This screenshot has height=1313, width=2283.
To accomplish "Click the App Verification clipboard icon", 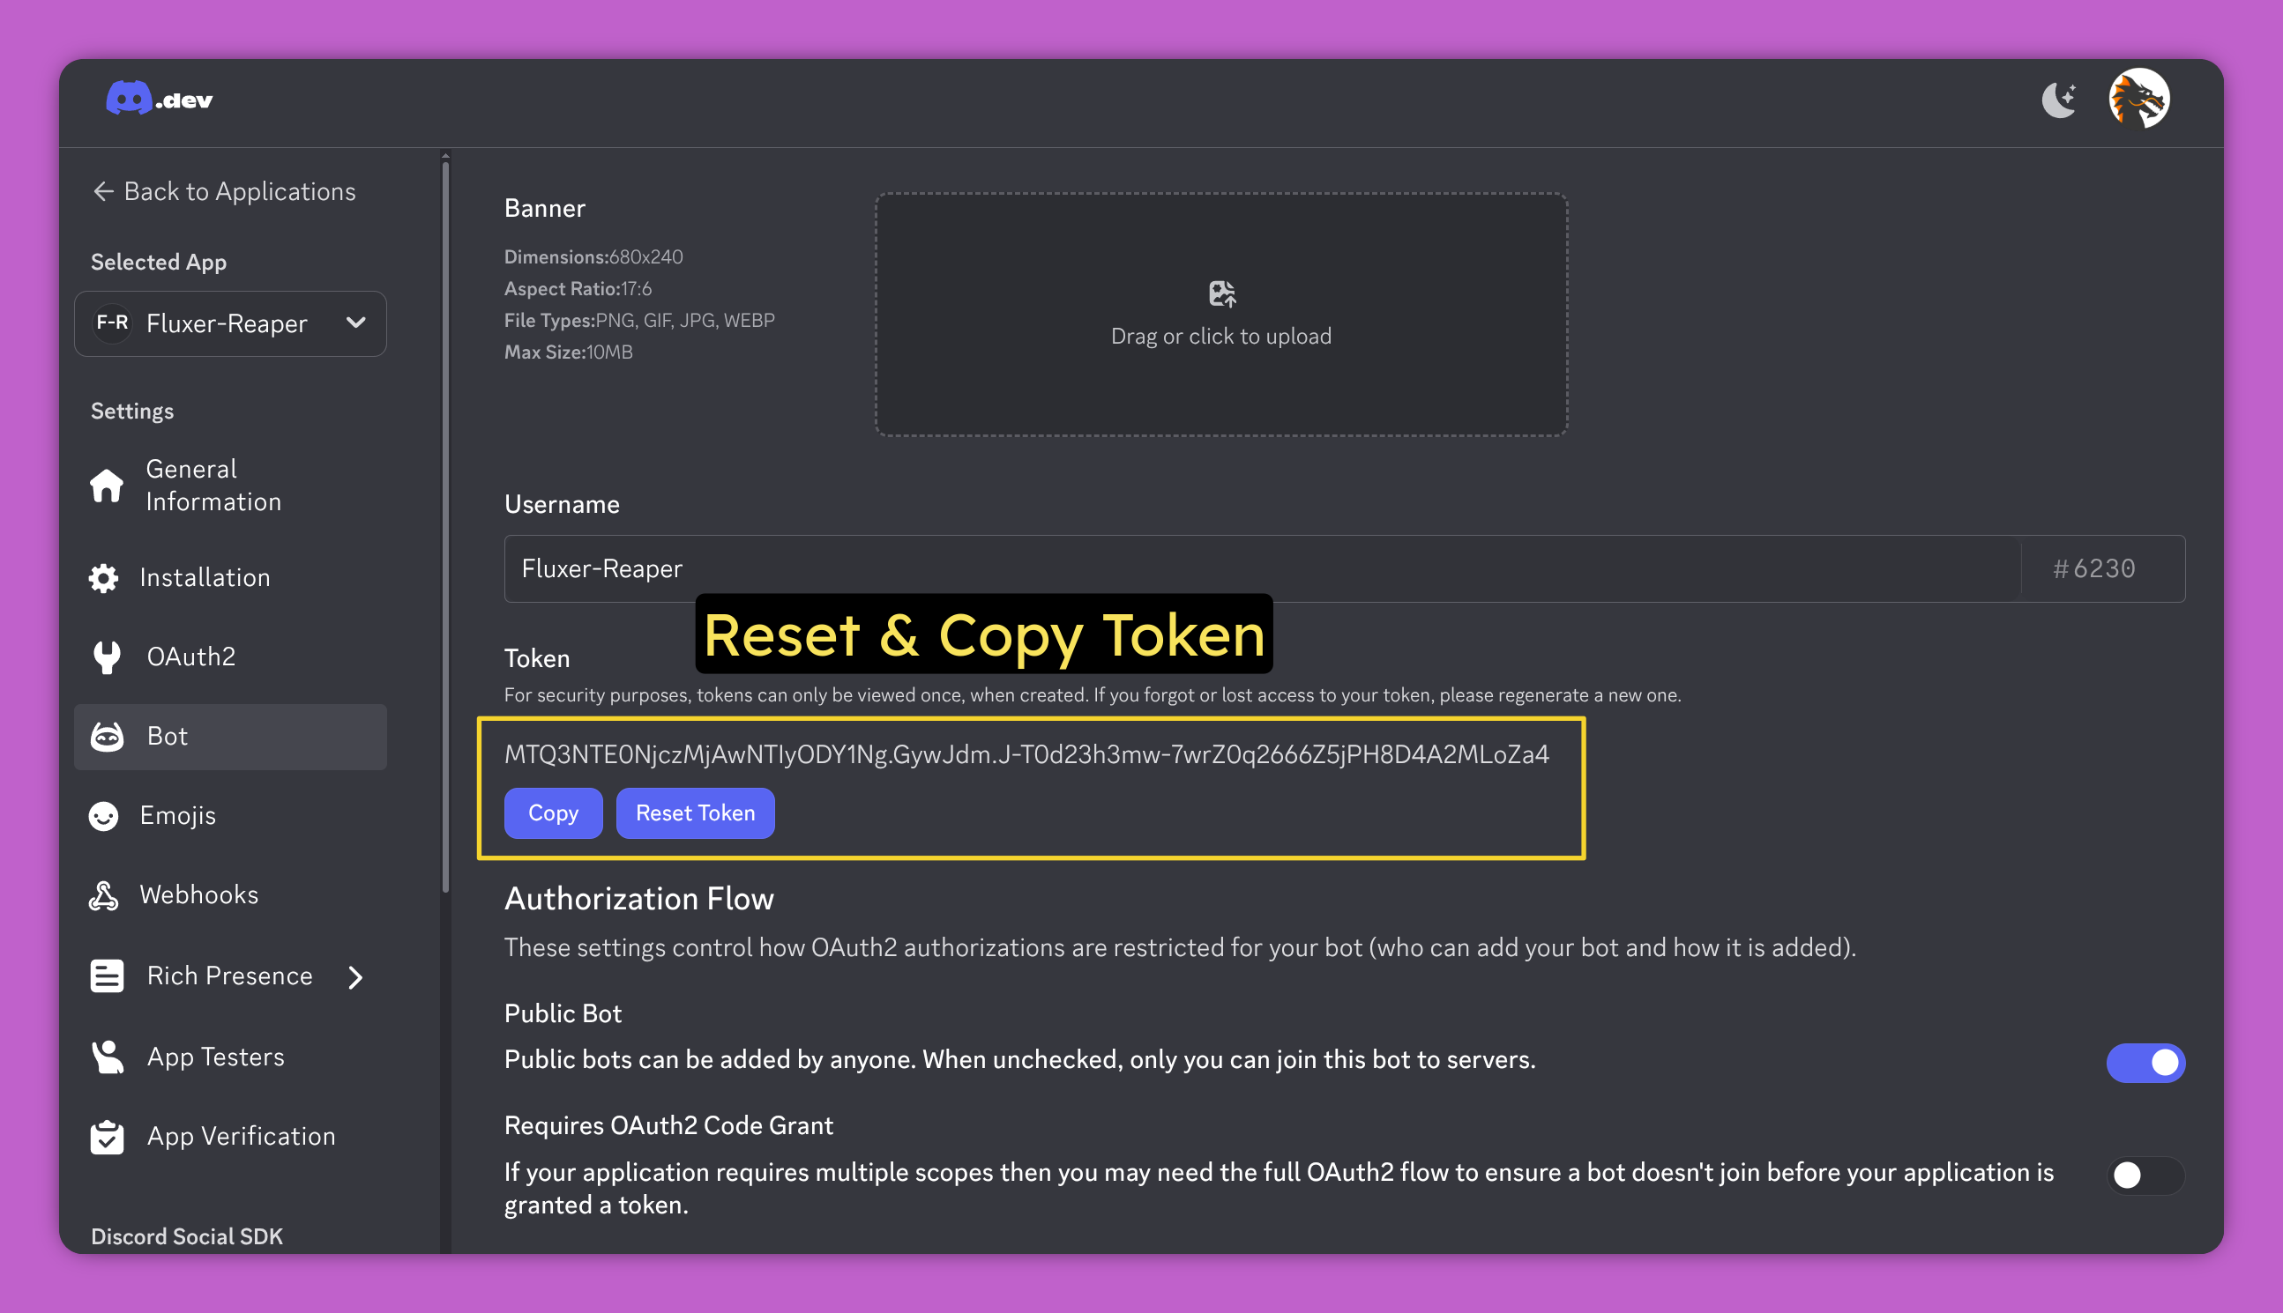I will (x=107, y=1137).
